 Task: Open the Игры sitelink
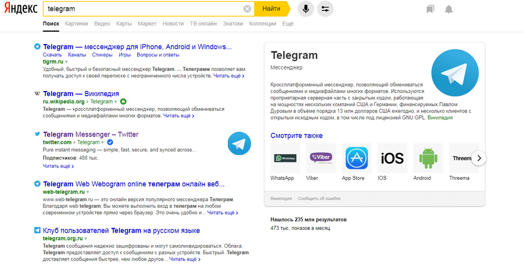point(124,55)
